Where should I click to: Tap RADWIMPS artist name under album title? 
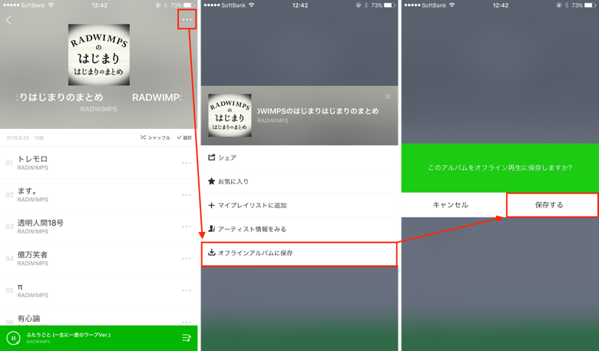click(x=98, y=109)
